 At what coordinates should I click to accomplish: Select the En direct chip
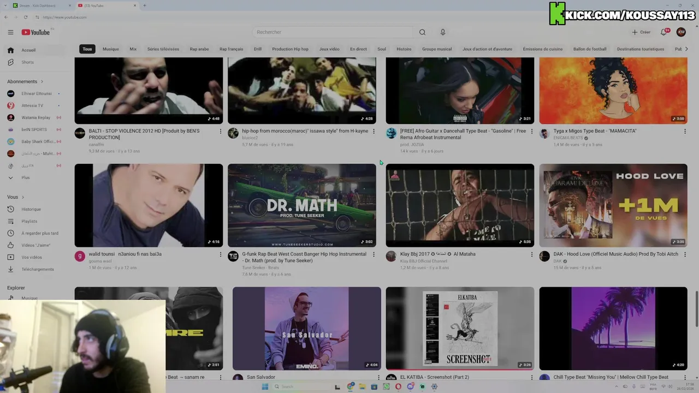[x=358, y=49]
